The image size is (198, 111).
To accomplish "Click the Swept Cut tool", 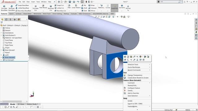I will [x=59, y=6].
